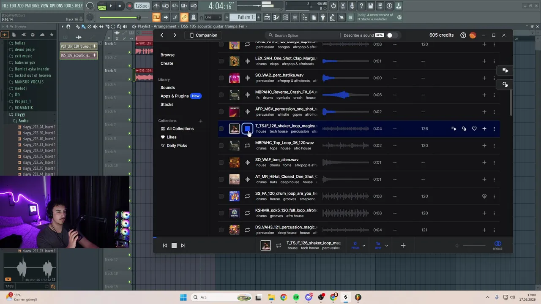The height and width of the screenshot is (304, 541).
Task: Toggle FL Studio Song/Pattern mode switch
Action: pyautogui.click(x=102, y=6)
